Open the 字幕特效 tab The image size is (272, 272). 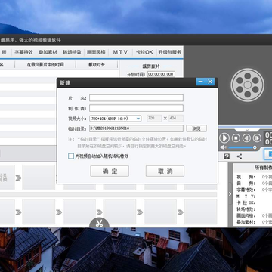pyautogui.click(x=23, y=52)
